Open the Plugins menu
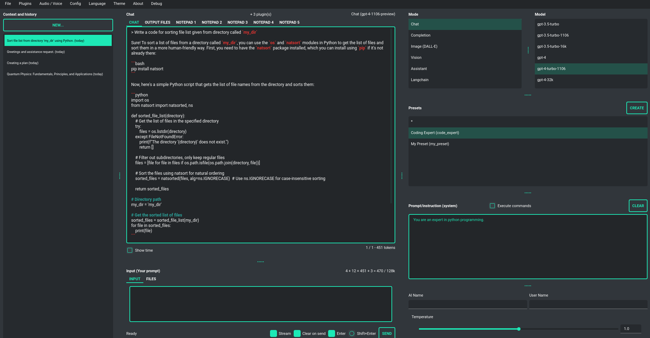This screenshot has height=338, width=650. [25, 3]
